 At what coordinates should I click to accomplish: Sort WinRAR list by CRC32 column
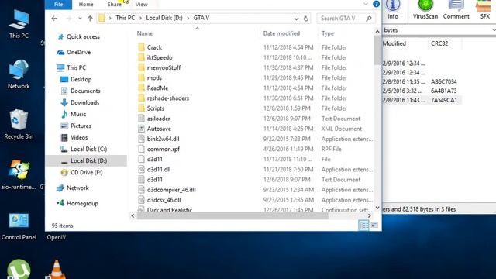pyautogui.click(x=439, y=43)
